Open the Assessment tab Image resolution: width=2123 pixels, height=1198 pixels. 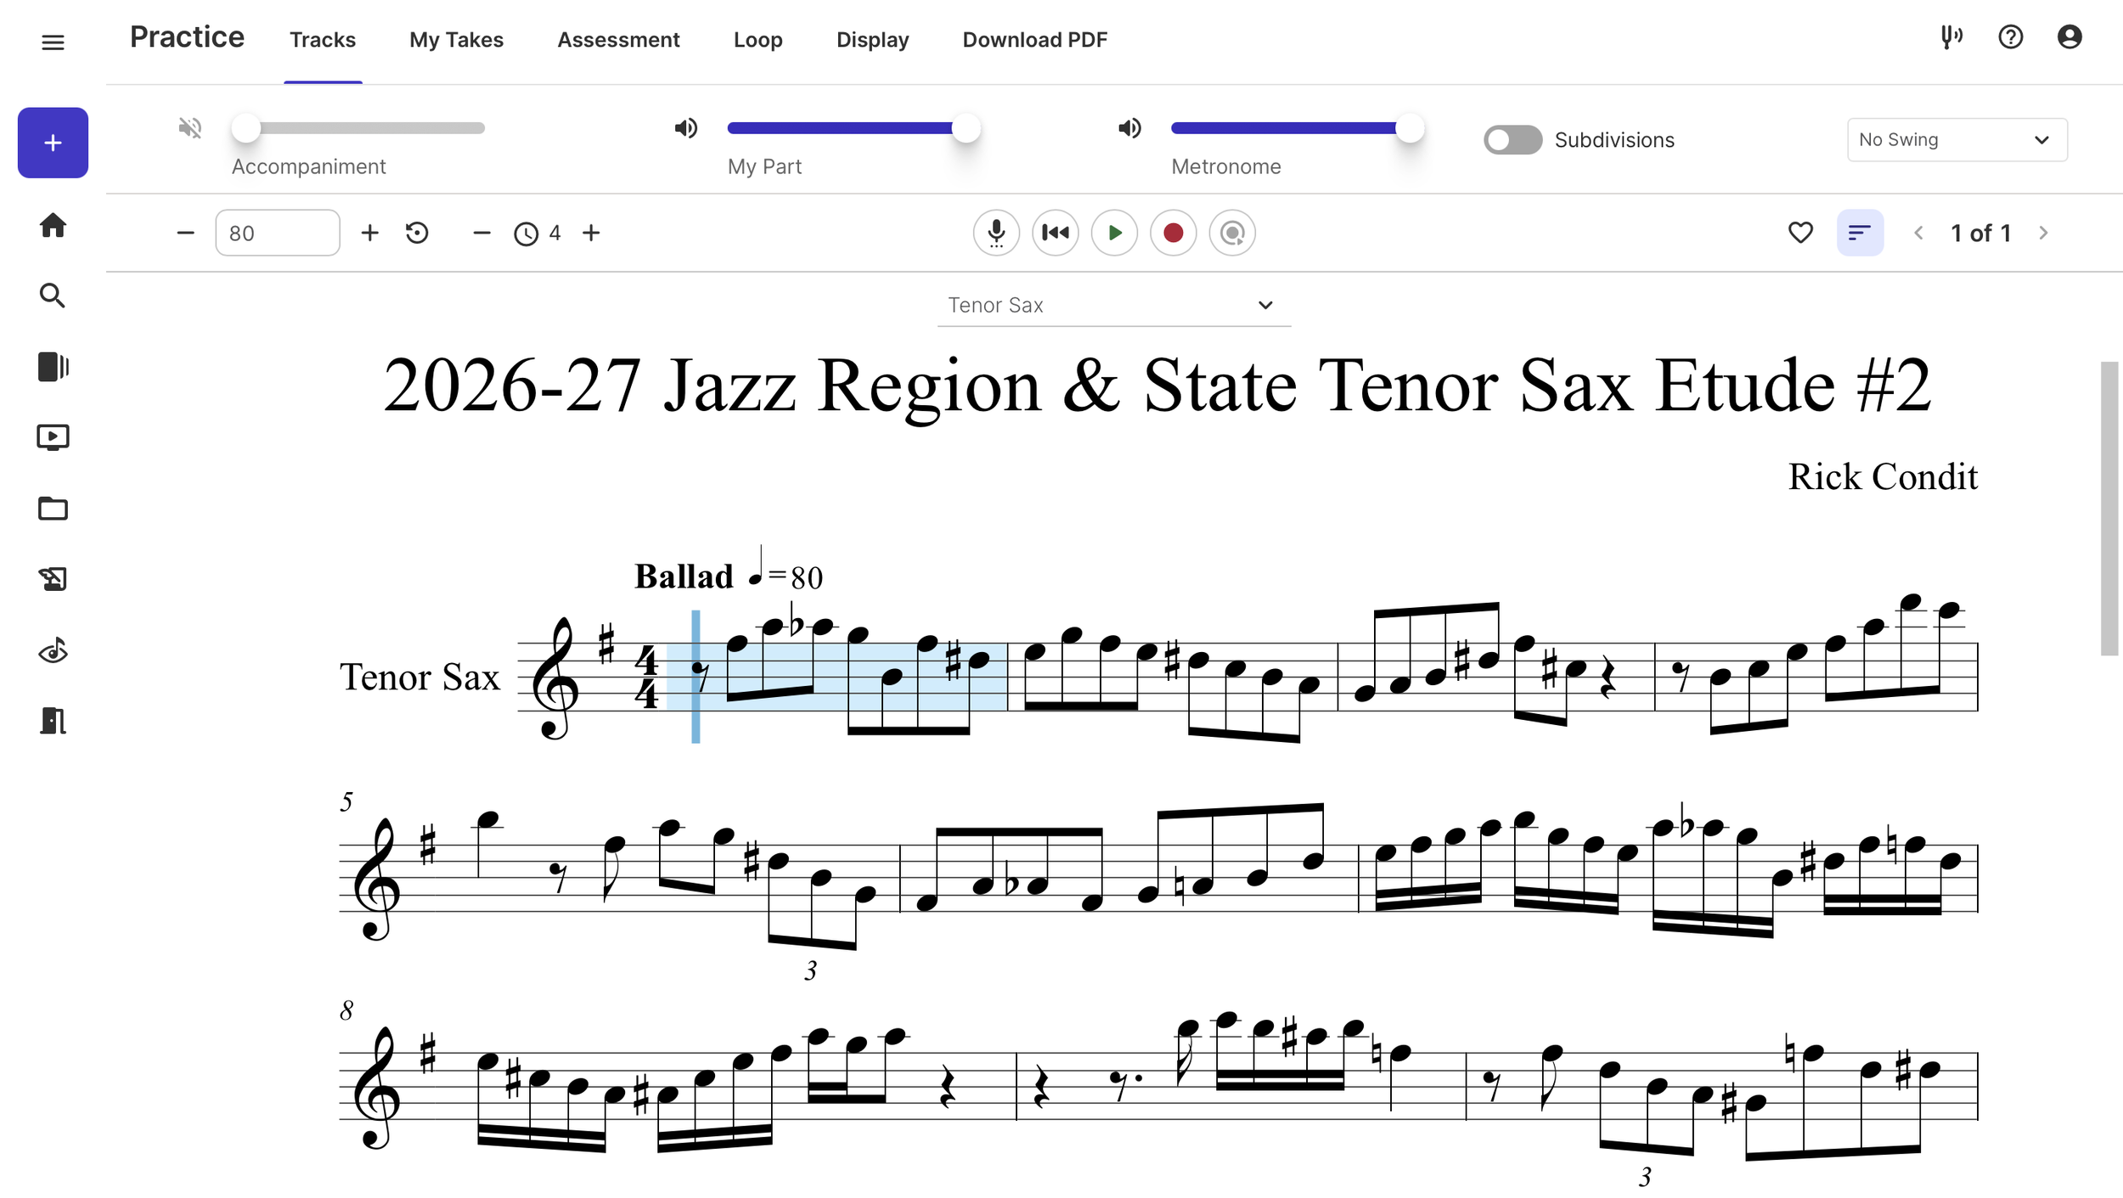[x=618, y=40]
